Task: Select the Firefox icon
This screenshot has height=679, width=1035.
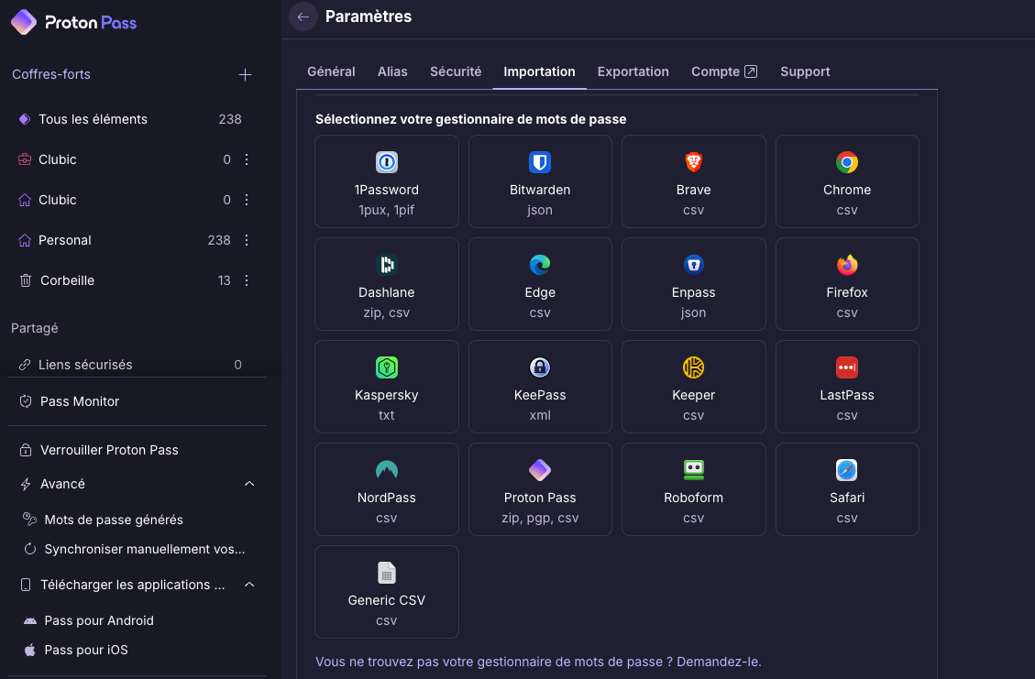Action: pos(847,265)
